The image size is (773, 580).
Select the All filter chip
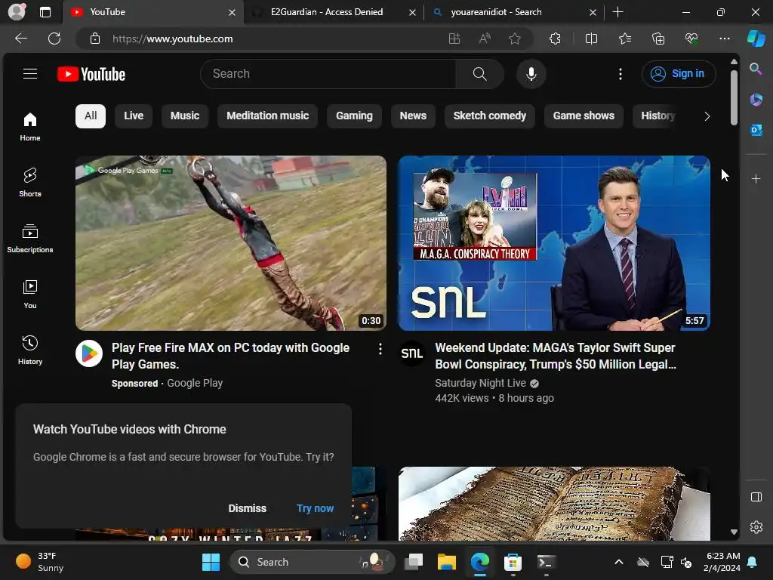coord(91,116)
